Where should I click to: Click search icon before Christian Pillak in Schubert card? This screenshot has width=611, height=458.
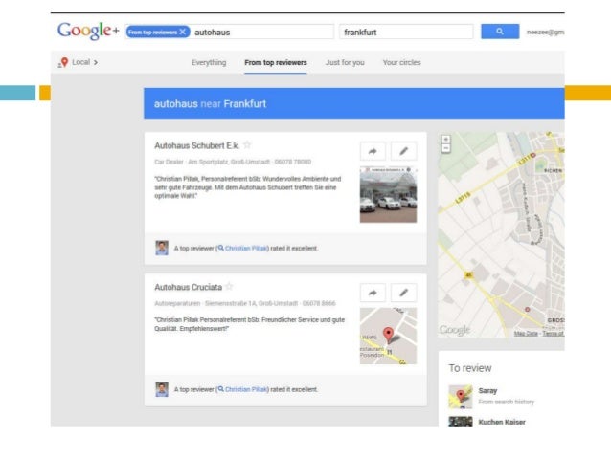[x=220, y=248]
